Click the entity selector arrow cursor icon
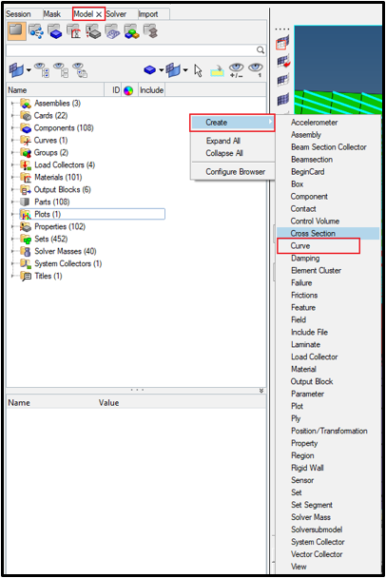 (x=199, y=70)
